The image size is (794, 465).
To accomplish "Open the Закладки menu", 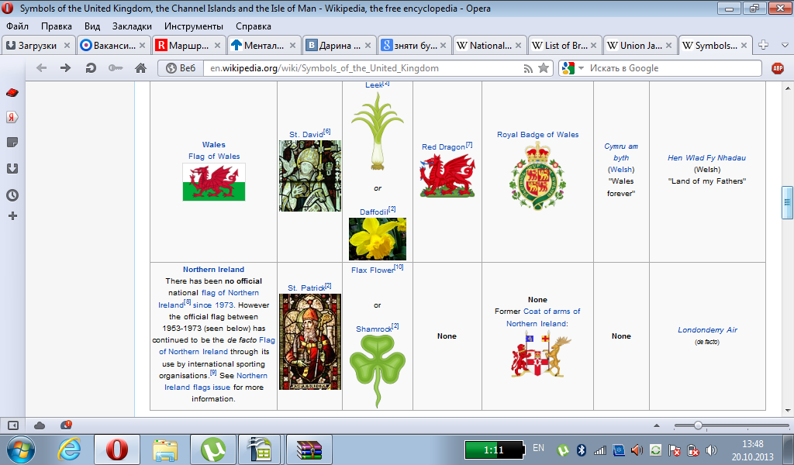I will pos(132,26).
